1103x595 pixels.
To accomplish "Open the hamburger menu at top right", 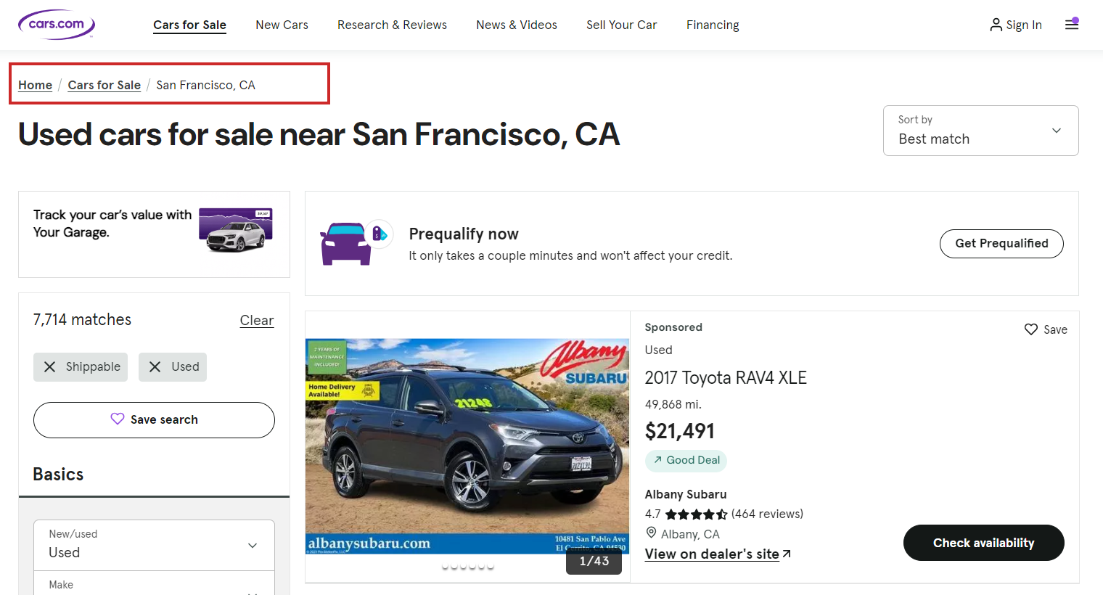I will click(1072, 24).
